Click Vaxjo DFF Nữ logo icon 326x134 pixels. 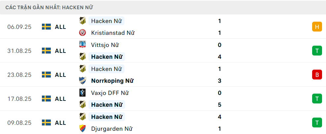82,93
